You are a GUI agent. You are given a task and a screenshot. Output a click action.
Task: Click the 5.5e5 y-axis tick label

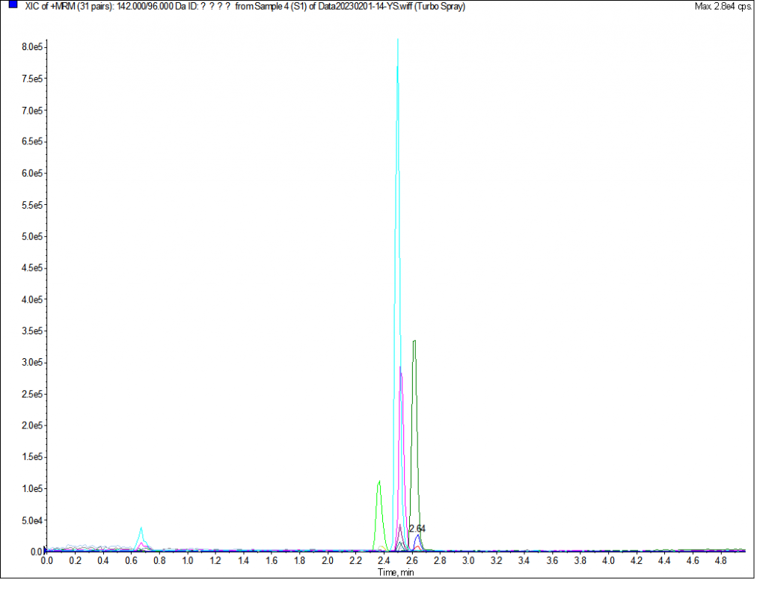pos(32,205)
